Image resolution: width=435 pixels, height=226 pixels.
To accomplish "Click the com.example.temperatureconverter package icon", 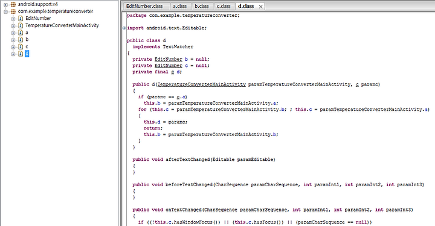I will (x=13, y=11).
